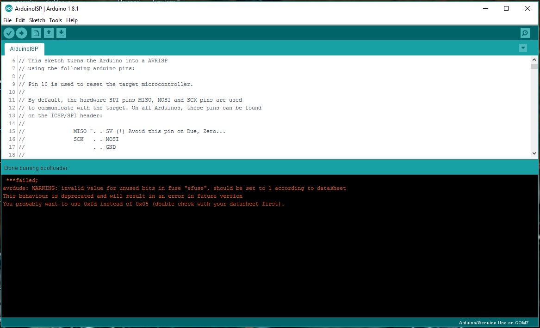Screen dimensions: 540x328
Task: Open the Help menu
Action: (72, 20)
